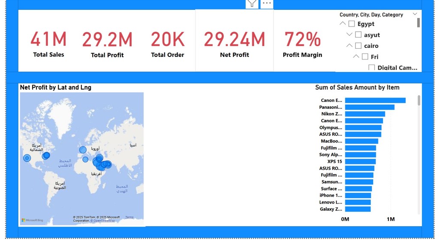Click the Sum of Sales Amount by Item title
Image resolution: width=439 pixels, height=240 pixels.
point(357,87)
